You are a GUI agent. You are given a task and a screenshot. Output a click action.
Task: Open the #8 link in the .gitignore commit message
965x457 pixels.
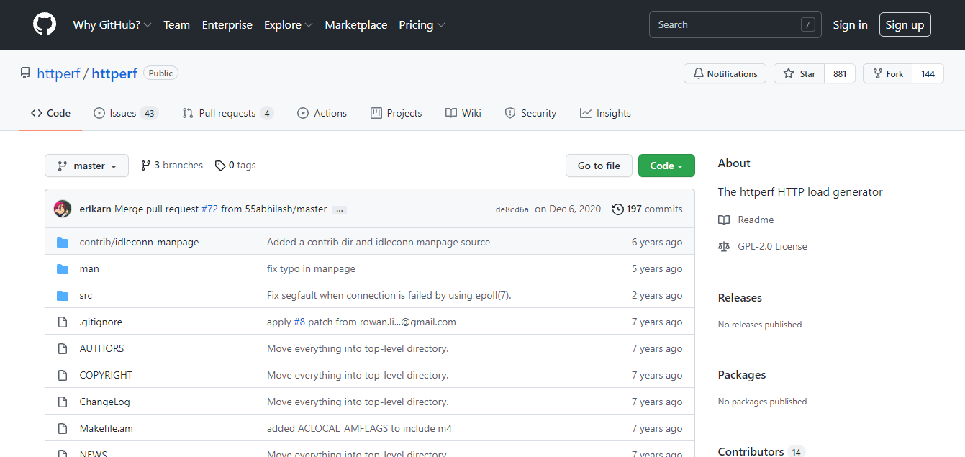299,322
